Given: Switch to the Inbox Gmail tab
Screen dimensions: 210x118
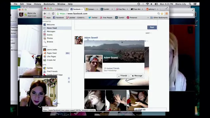Looking at the screenshot, I should click(60, 9).
